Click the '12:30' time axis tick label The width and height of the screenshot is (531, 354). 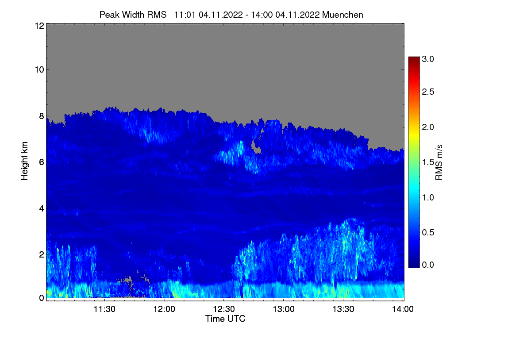[x=223, y=309]
